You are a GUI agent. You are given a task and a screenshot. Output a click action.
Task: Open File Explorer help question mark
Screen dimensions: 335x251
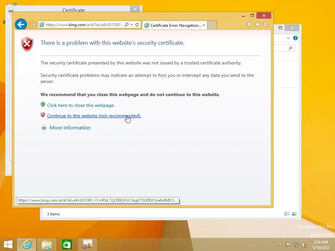[x=295, y=38]
